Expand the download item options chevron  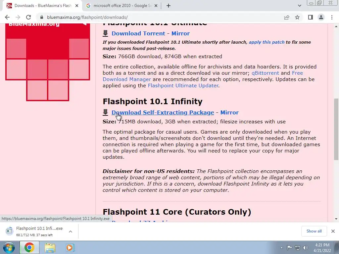click(71, 231)
